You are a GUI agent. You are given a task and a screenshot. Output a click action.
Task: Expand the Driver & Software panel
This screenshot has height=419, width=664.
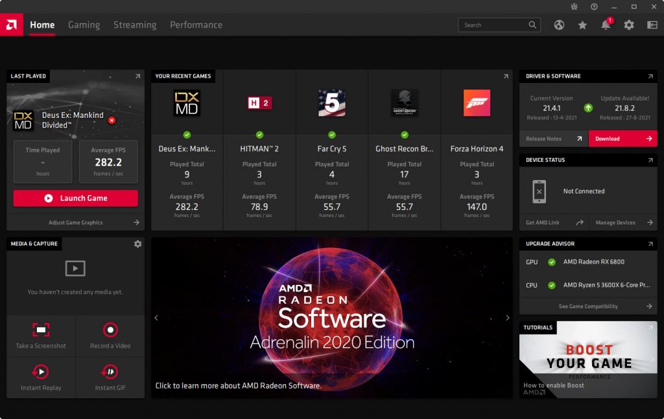[650, 76]
